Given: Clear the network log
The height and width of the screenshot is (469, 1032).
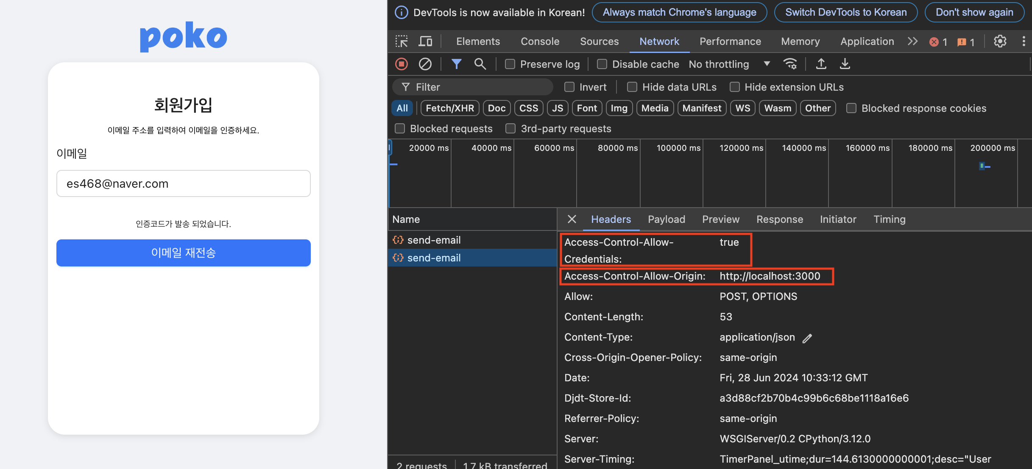Looking at the screenshot, I should point(425,64).
